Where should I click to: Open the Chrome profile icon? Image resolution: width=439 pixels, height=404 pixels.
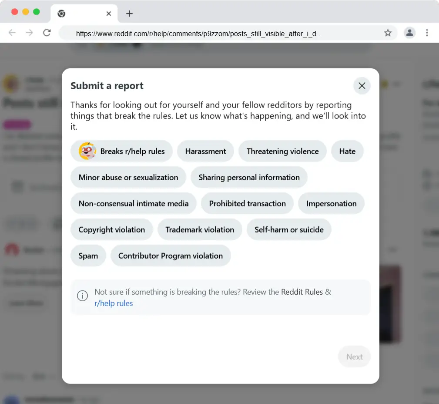[x=409, y=33]
